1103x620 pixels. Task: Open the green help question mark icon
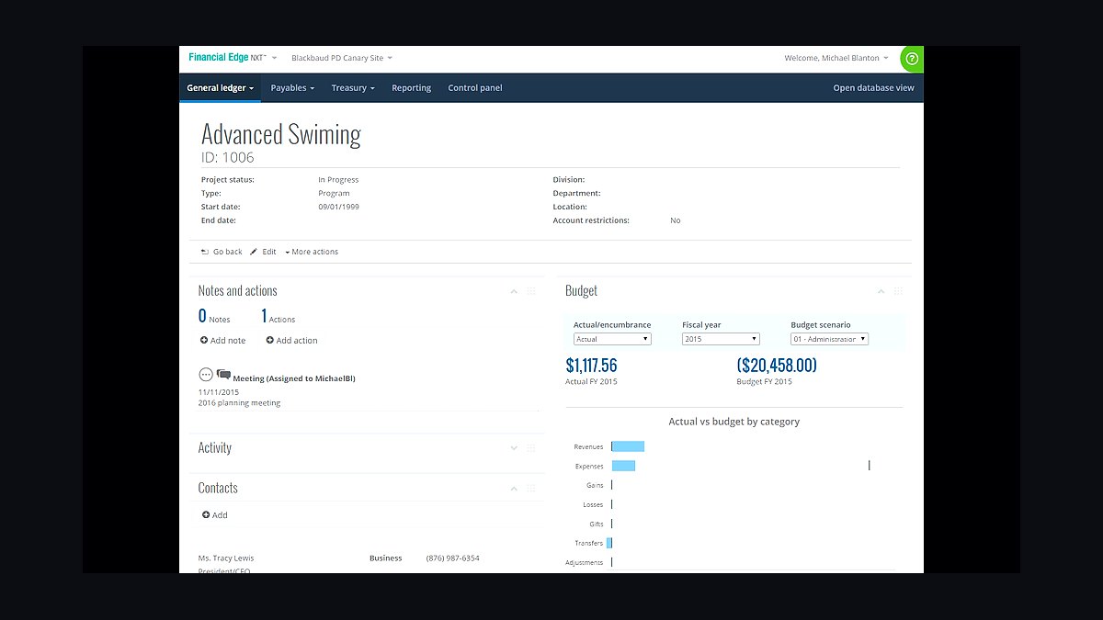[911, 59]
